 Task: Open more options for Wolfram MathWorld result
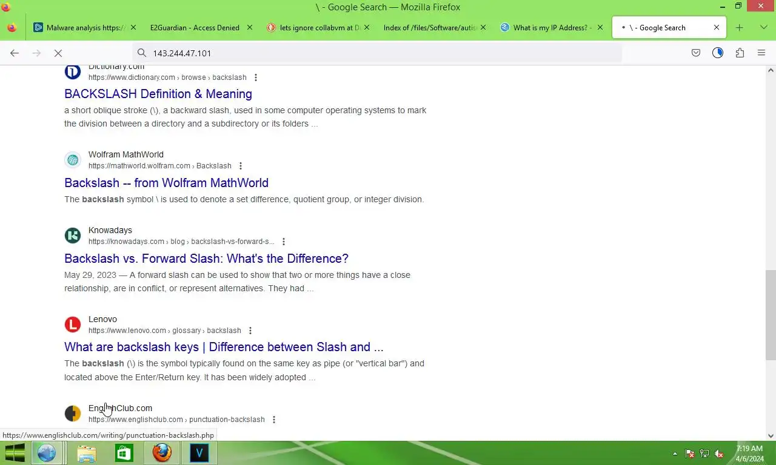coord(241,166)
